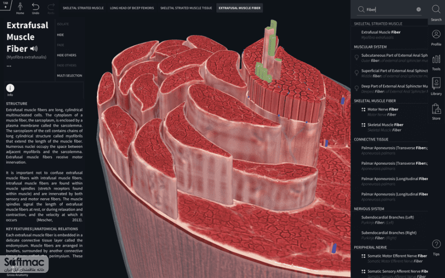This screenshot has width=445, height=278.
Task: Open the Subendocardial Branches (Right) result
Action: tap(389, 235)
